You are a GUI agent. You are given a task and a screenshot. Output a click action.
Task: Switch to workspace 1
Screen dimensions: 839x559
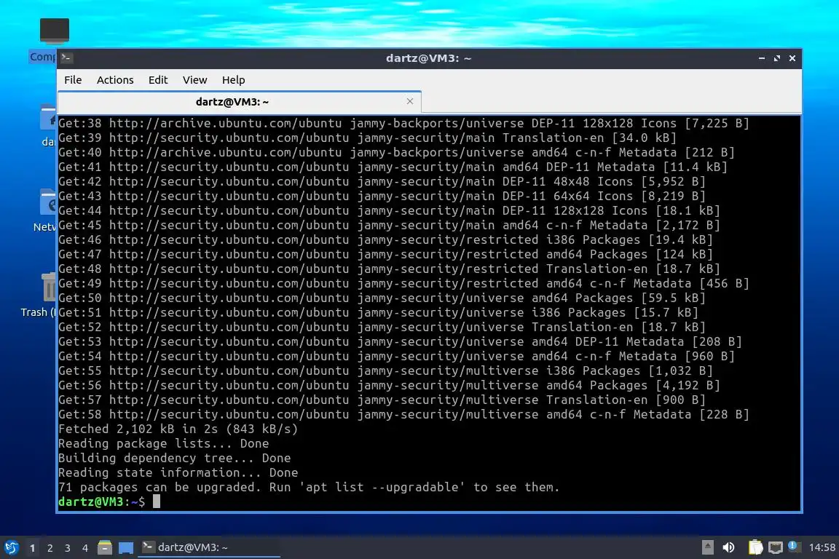32,548
